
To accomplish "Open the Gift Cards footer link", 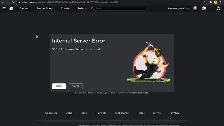I will point(122,113).
